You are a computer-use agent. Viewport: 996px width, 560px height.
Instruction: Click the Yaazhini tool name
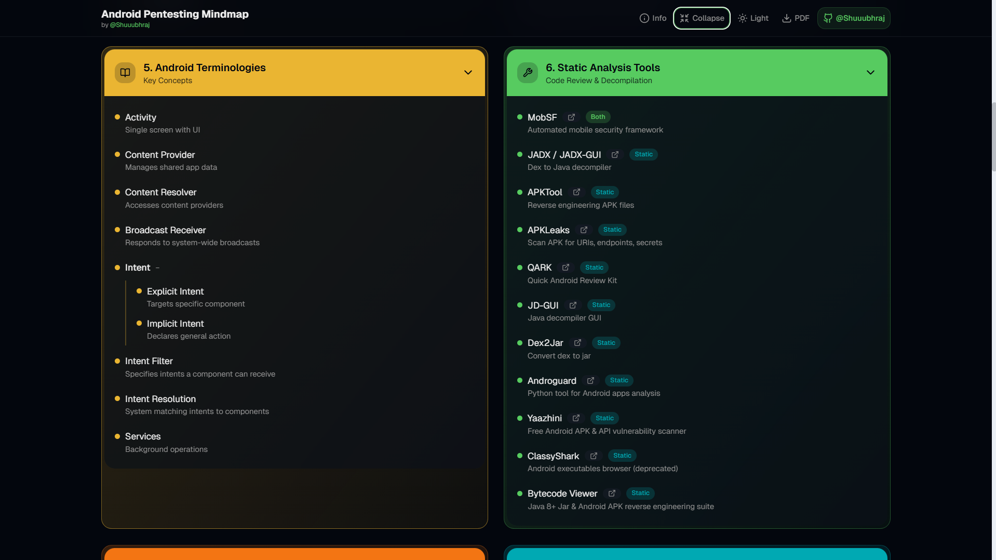[544, 418]
